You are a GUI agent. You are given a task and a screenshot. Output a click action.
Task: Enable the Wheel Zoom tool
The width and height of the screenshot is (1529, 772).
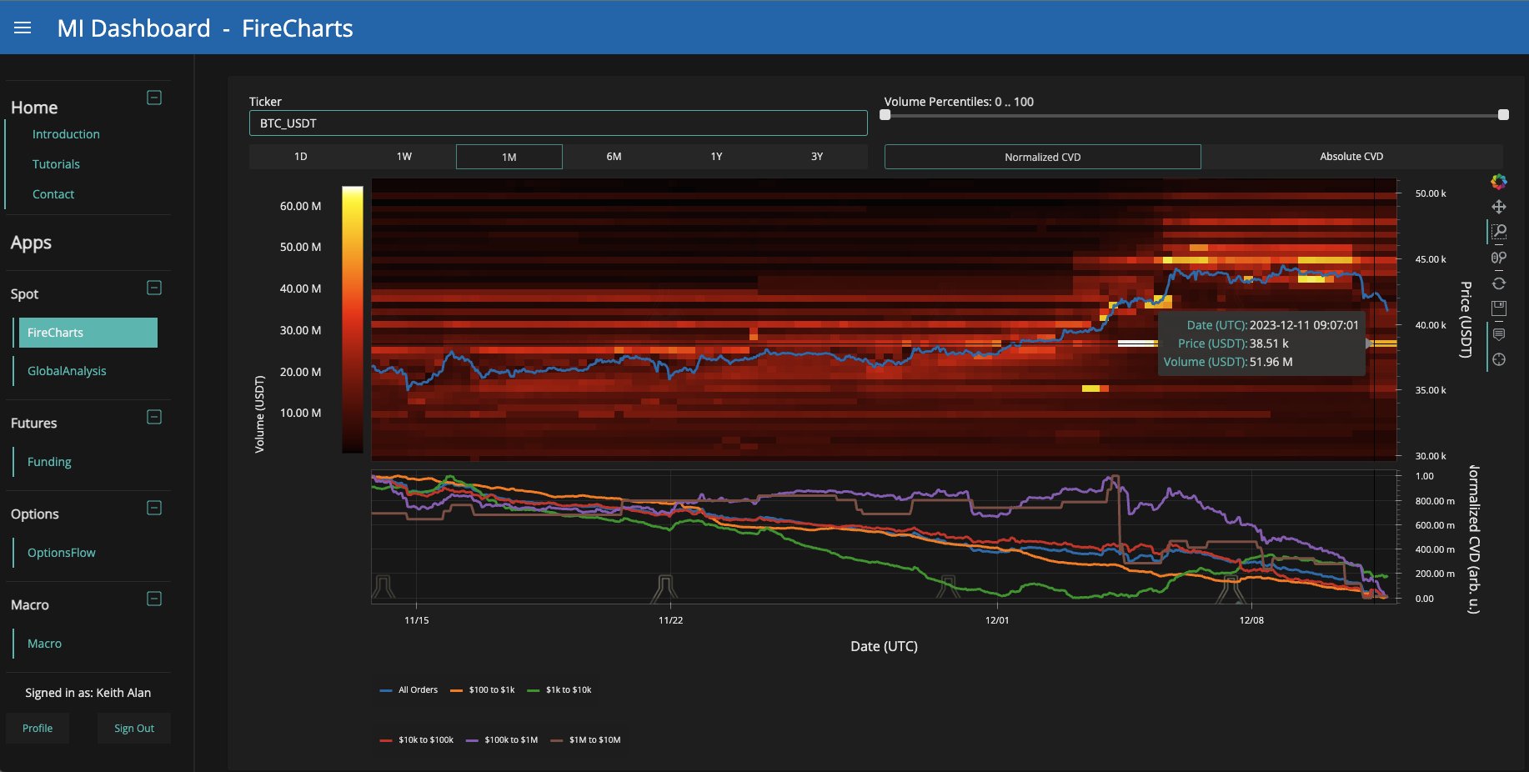[x=1498, y=258]
